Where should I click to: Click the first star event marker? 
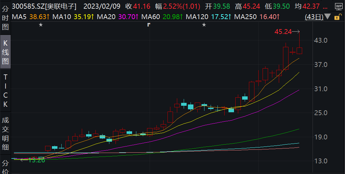point(41,25)
